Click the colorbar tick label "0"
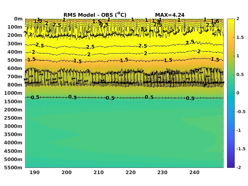248x186 pixels. pyautogui.click(x=238, y=93)
